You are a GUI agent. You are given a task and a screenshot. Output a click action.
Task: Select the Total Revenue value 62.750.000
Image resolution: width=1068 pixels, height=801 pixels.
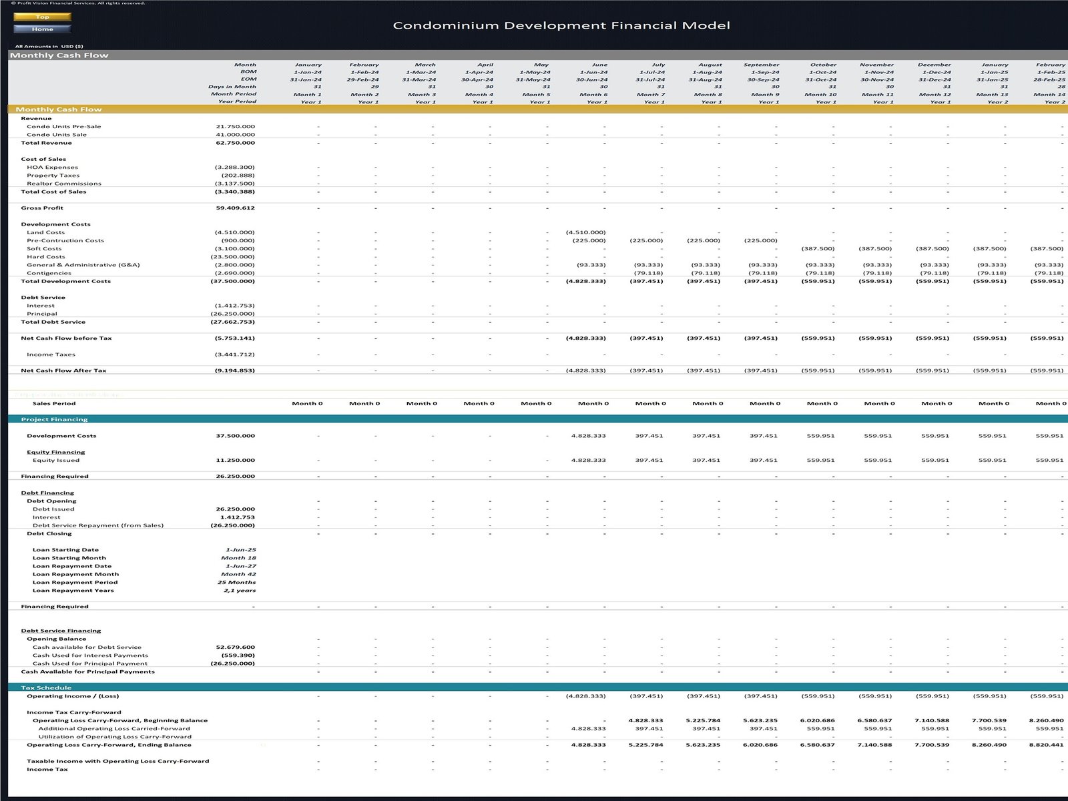pyautogui.click(x=235, y=143)
